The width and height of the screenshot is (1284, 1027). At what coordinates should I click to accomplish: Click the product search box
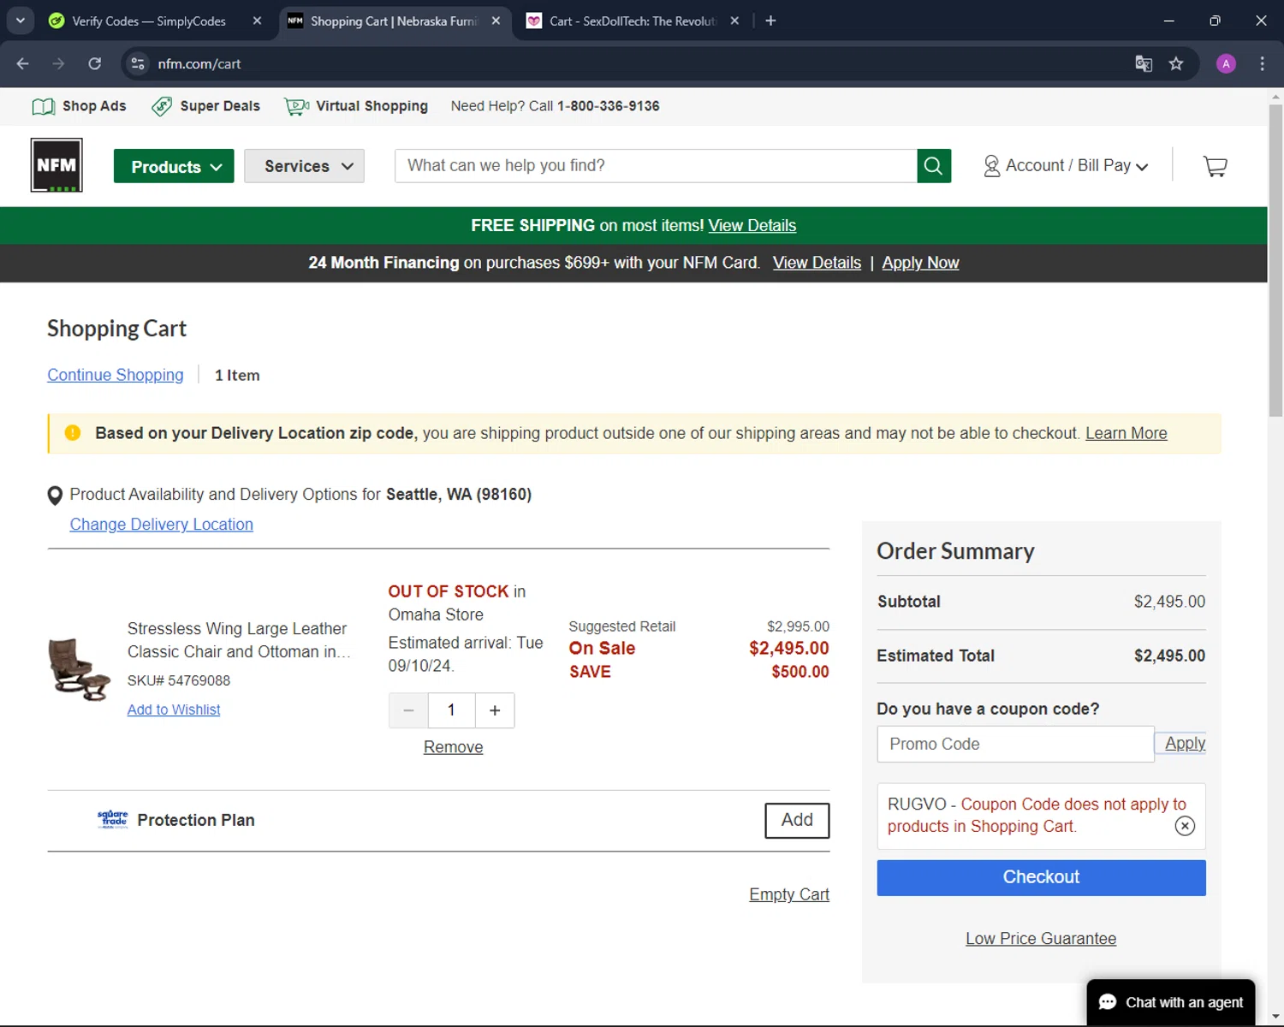coord(656,166)
